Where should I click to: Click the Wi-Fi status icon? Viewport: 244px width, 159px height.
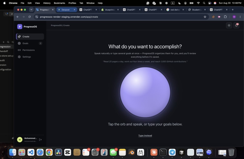tap(198, 3)
